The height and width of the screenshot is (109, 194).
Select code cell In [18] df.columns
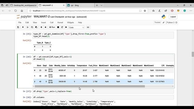tap(103, 97)
